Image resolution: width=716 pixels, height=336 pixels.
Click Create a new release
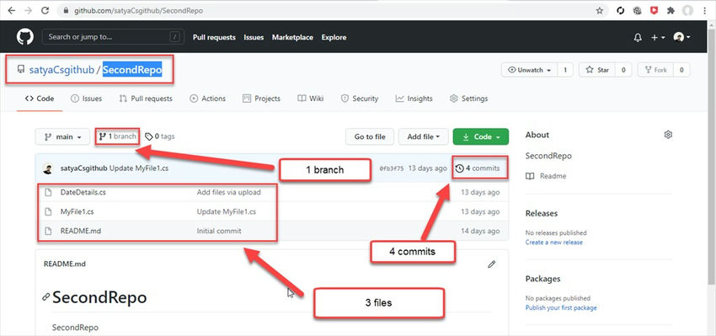tap(554, 243)
